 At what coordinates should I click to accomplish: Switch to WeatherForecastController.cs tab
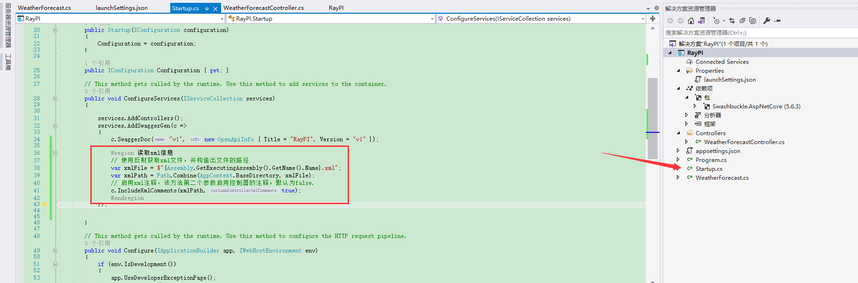coord(263,8)
